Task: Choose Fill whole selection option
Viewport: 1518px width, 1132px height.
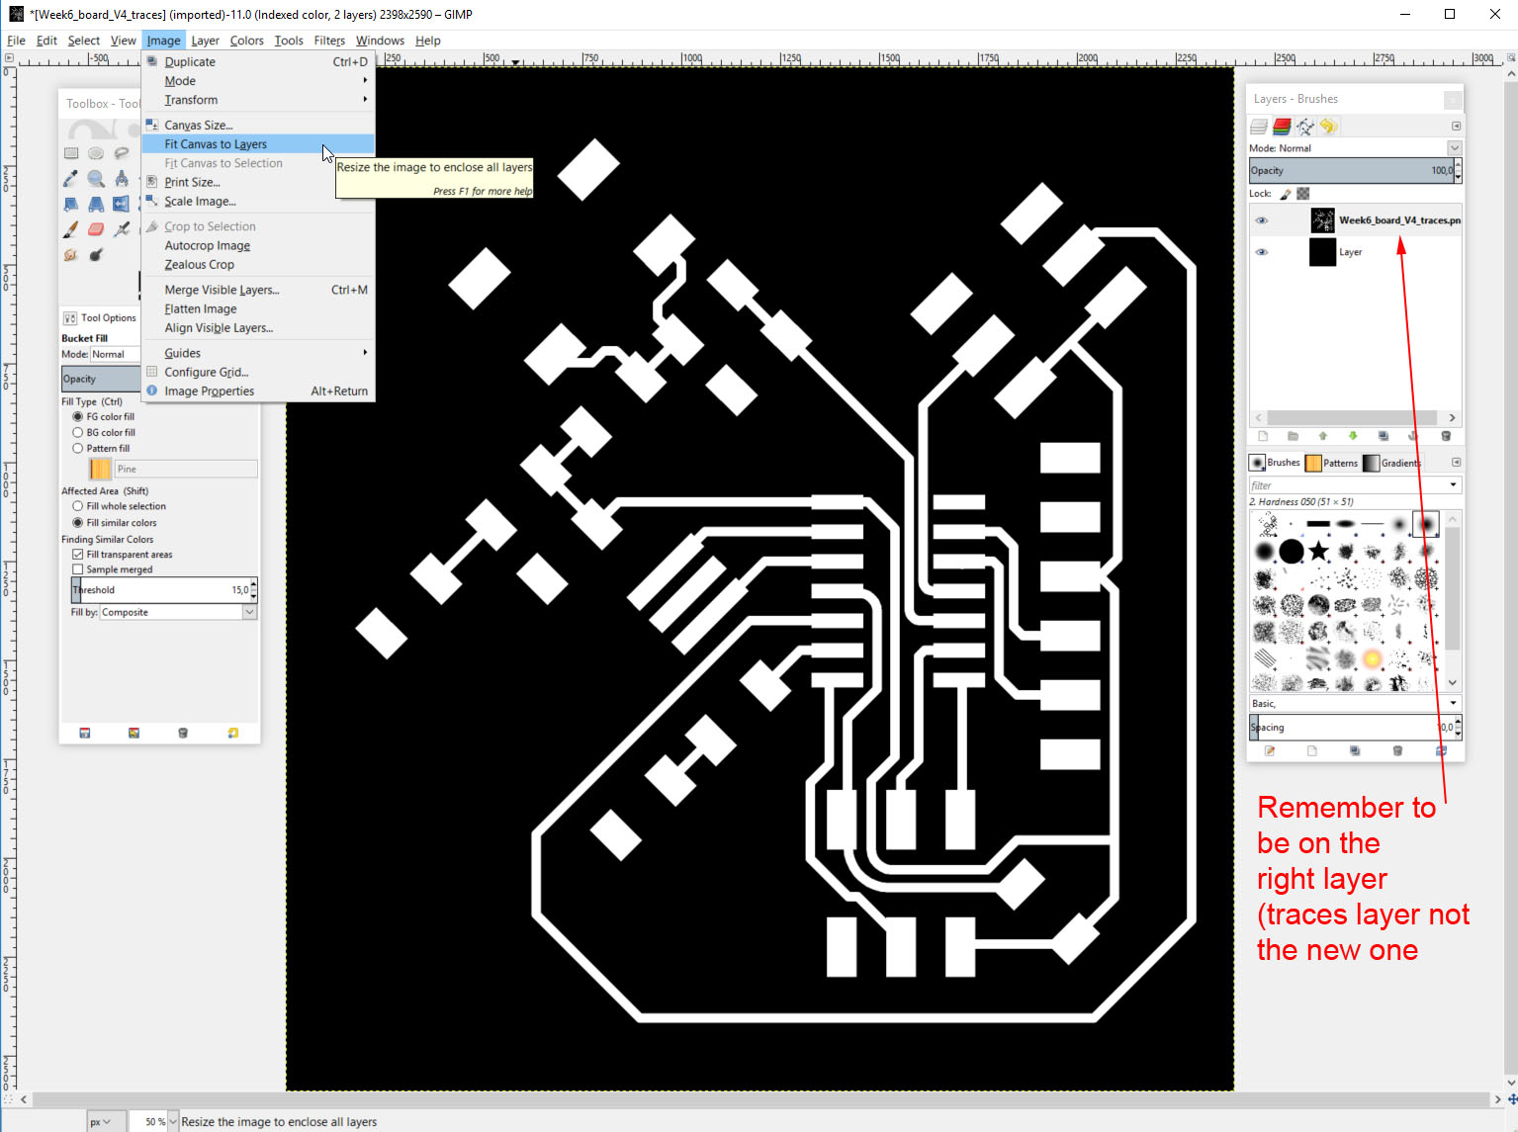Action: pyautogui.click(x=77, y=506)
